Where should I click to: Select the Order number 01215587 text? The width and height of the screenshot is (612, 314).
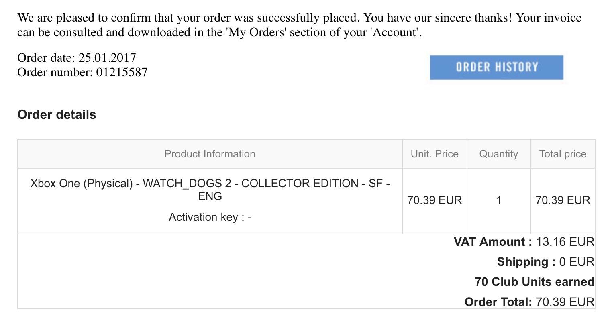(x=82, y=72)
